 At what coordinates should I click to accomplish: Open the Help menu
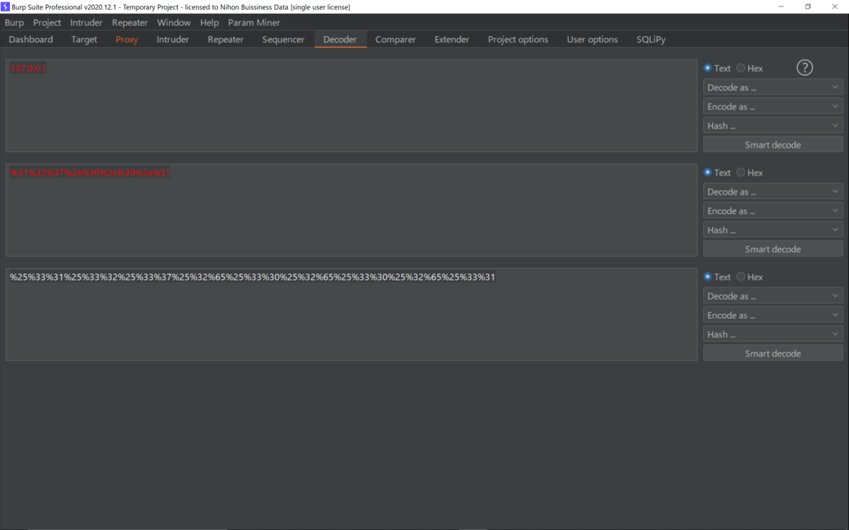(209, 23)
